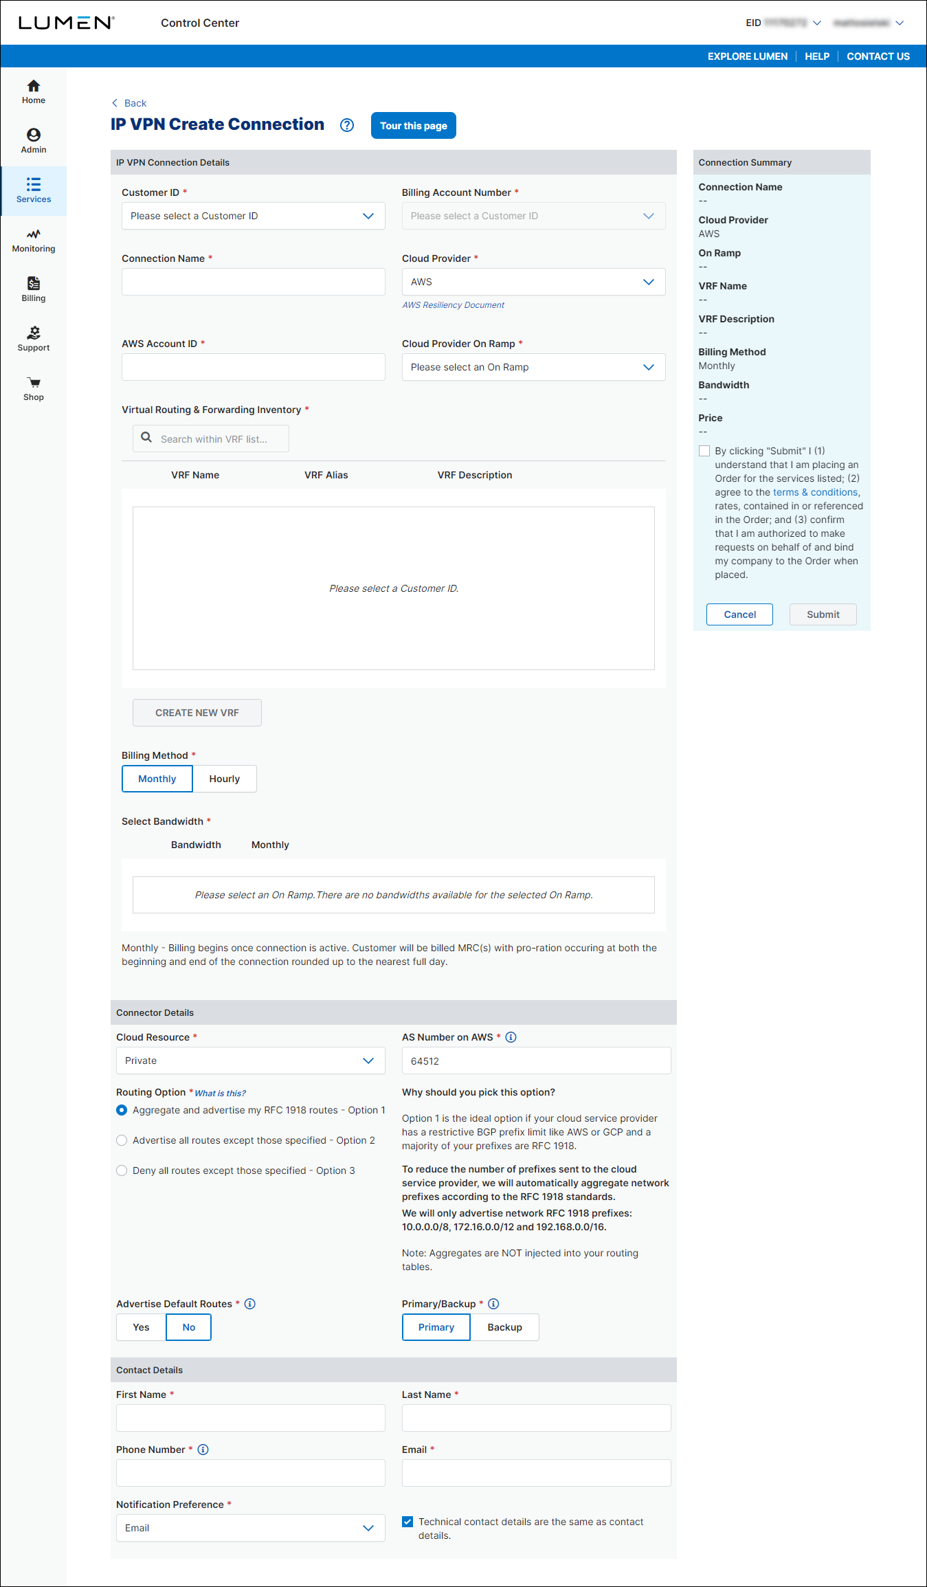927x1587 pixels.
Task: Open the Billing Account Number dropdown
Action: [x=534, y=216]
